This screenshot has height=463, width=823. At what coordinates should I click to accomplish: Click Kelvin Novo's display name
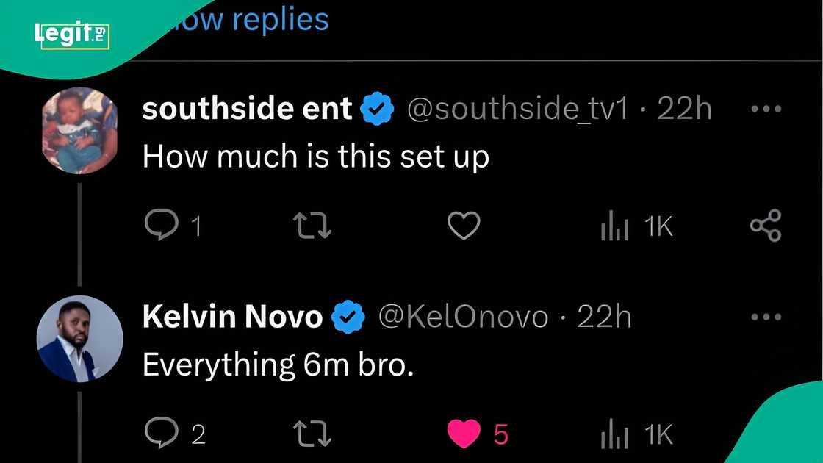pos(232,317)
